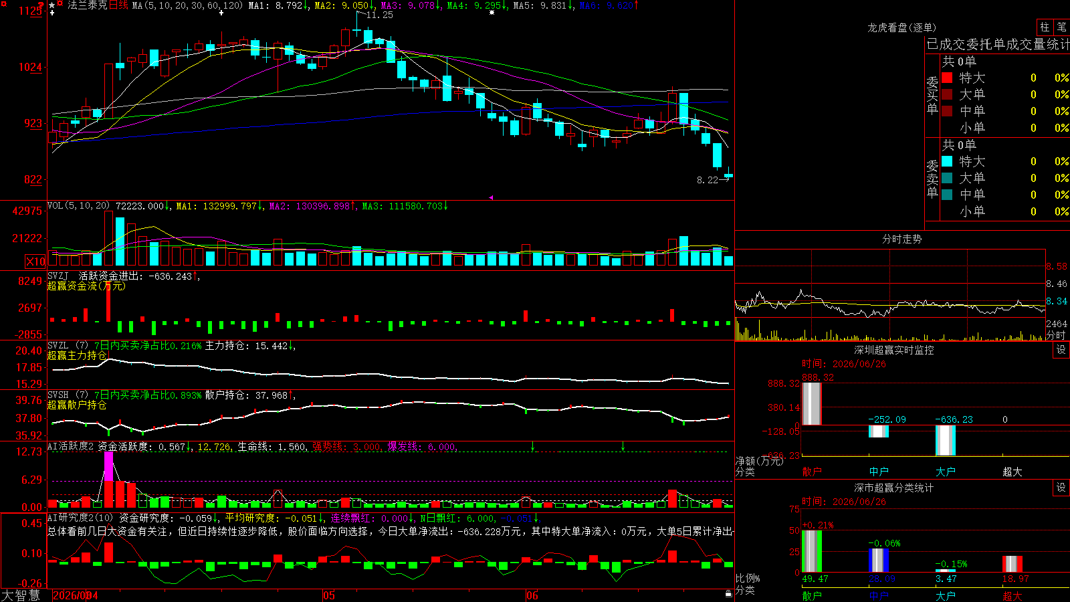Click the 深市超赢分类统计 panel title

(894, 488)
